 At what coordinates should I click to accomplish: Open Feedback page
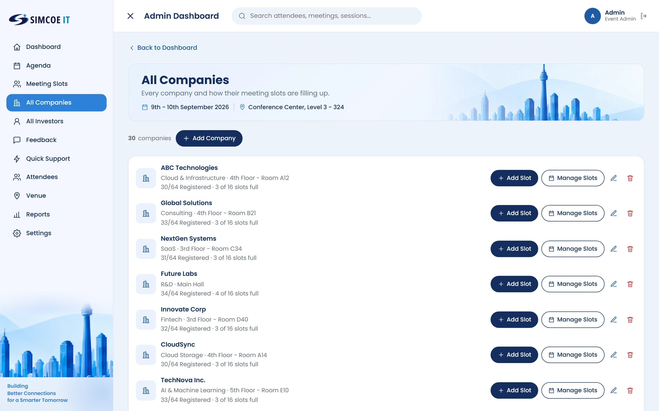point(56,140)
